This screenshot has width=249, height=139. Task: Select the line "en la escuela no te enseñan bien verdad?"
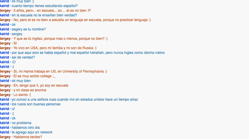pos(44,15)
